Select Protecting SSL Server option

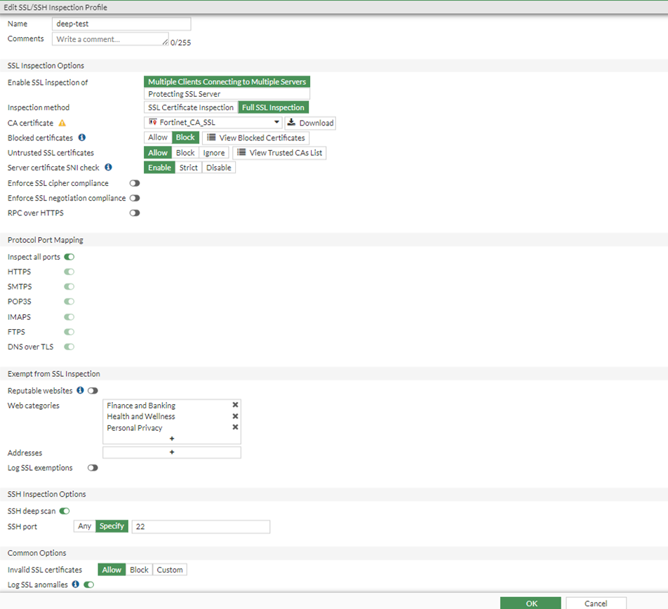(227, 94)
